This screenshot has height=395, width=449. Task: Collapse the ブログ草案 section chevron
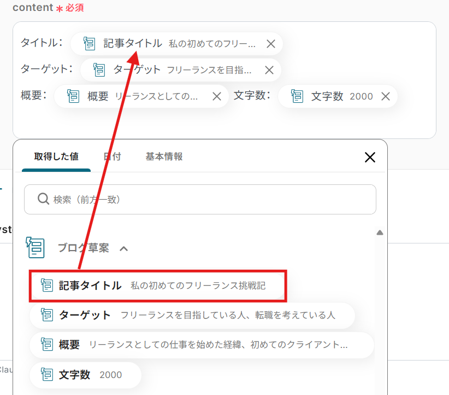click(x=123, y=248)
